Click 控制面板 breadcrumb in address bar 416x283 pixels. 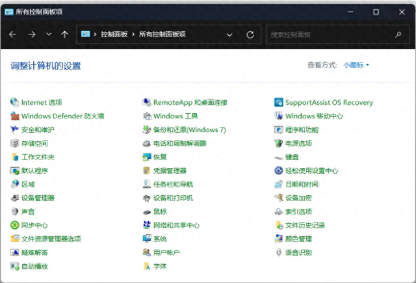coord(114,34)
